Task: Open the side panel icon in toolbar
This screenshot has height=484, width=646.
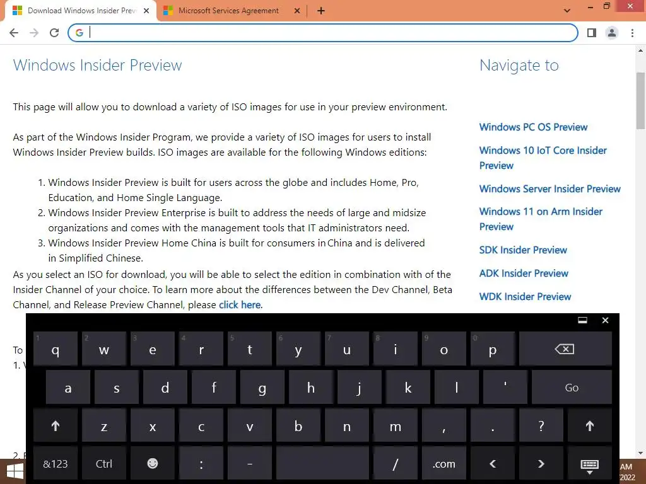Action: pyautogui.click(x=592, y=33)
